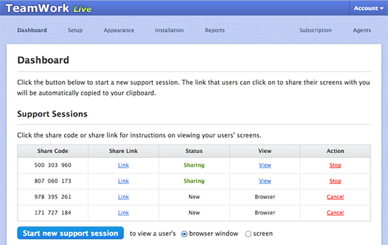
Task: Navigate to the Agents tab
Action: pyautogui.click(x=362, y=30)
